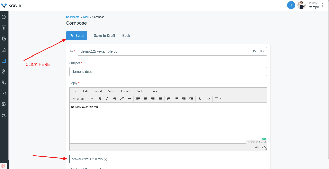Toggle the bulleted list formatting
This screenshot has height=169, width=329.
pyautogui.click(x=176, y=98)
